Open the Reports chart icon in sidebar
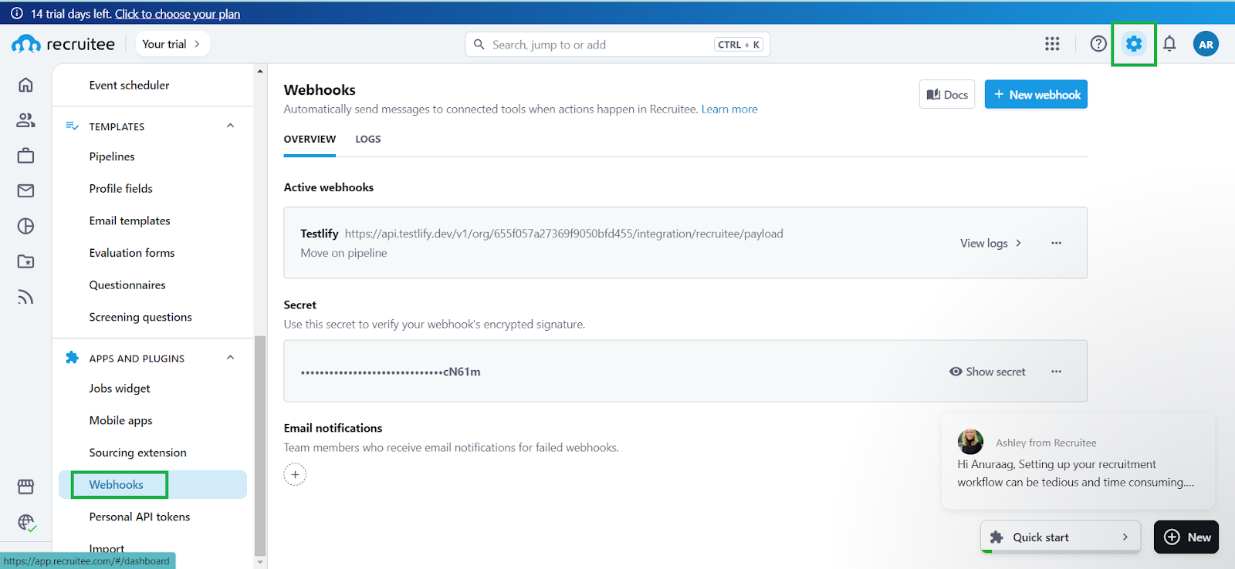The image size is (1235, 569). tap(25, 226)
